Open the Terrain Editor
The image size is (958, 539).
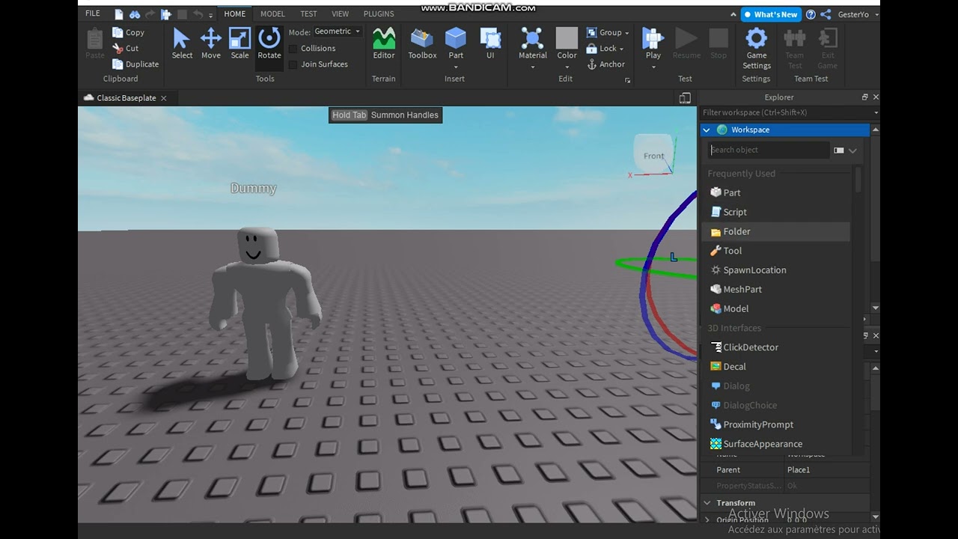384,43
